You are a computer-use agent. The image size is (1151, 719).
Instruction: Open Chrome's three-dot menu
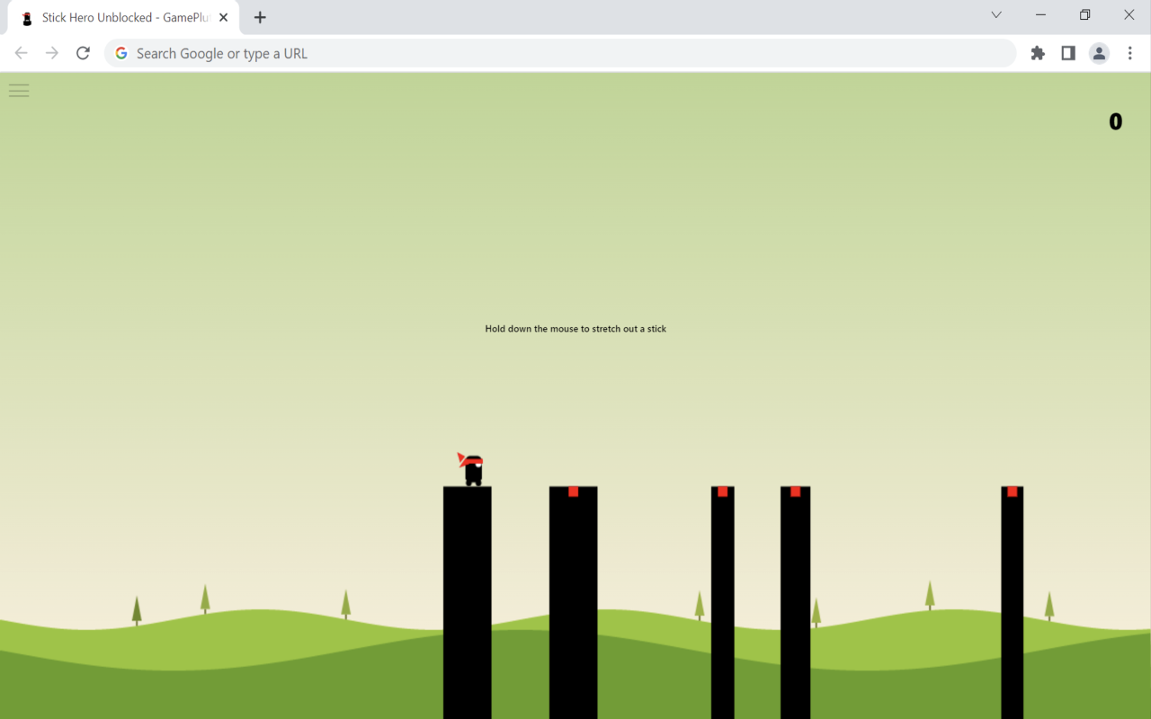[x=1130, y=53]
